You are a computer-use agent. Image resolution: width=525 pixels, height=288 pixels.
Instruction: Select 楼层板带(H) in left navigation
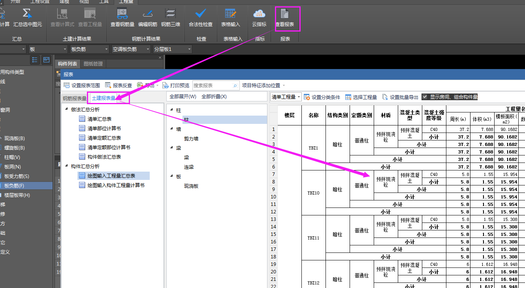click(17, 195)
